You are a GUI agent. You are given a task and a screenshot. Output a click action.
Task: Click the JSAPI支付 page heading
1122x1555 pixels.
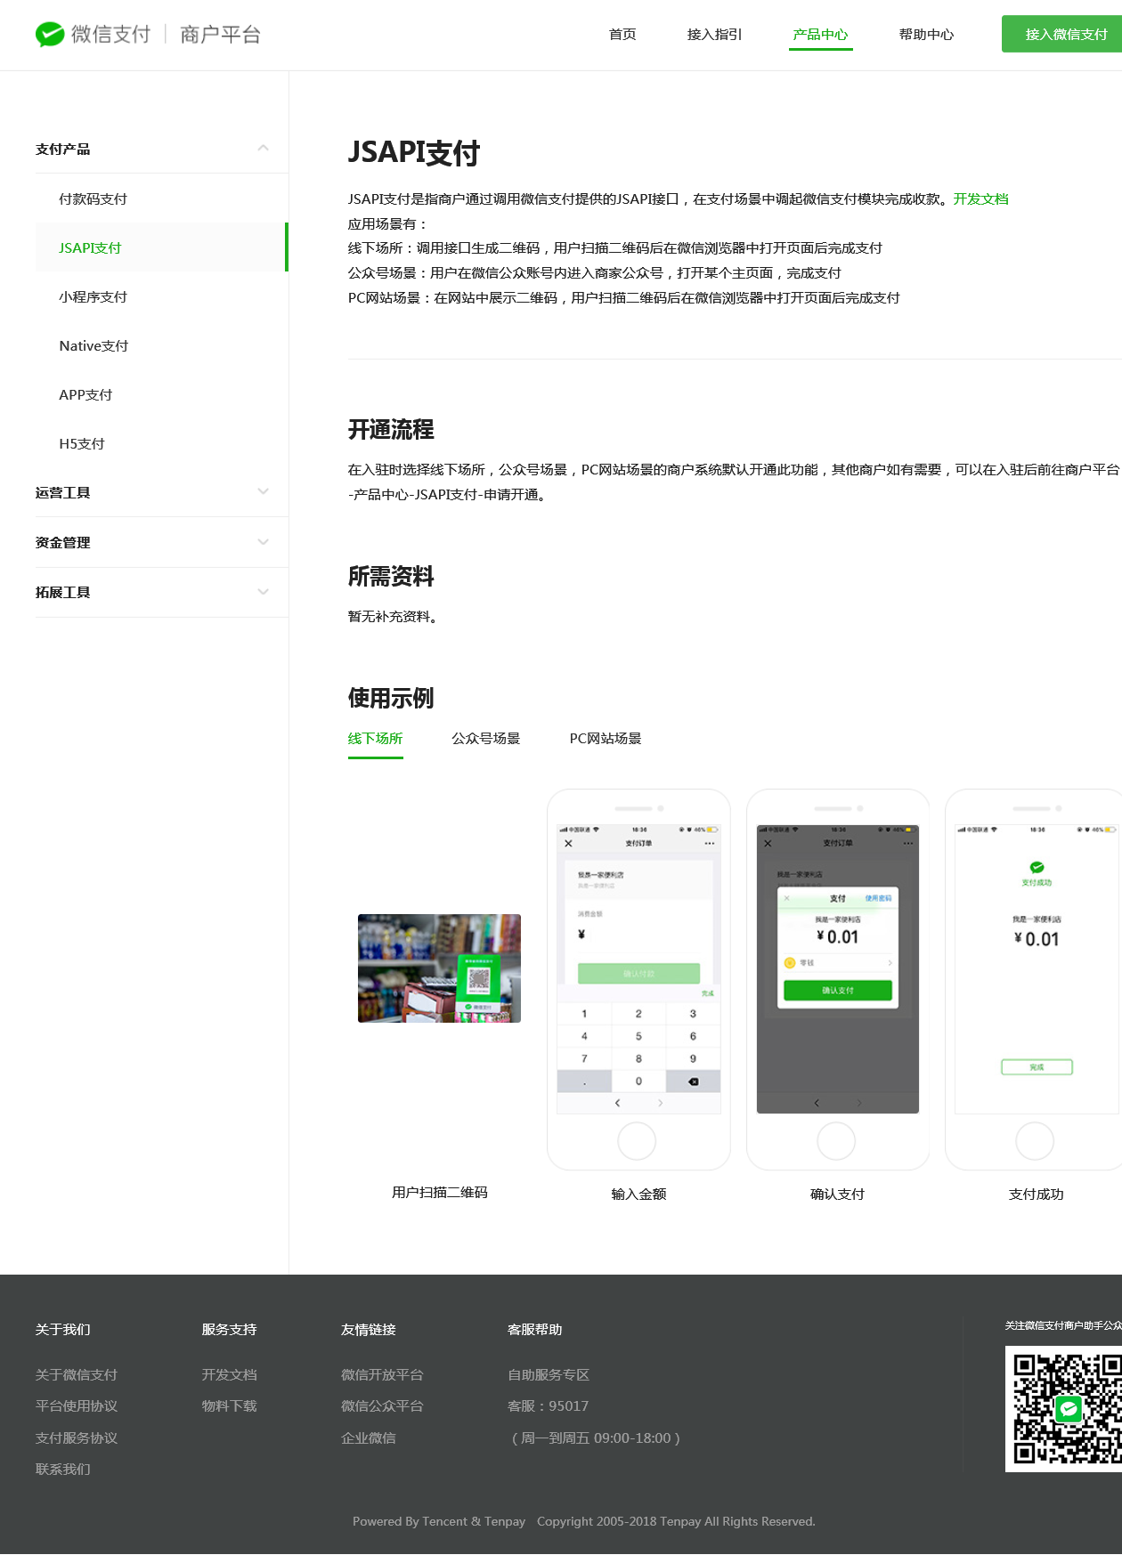(x=413, y=152)
